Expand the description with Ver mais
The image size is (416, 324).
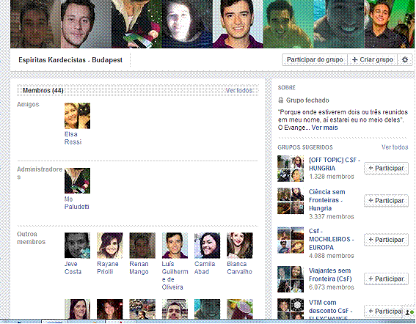pos(324,128)
